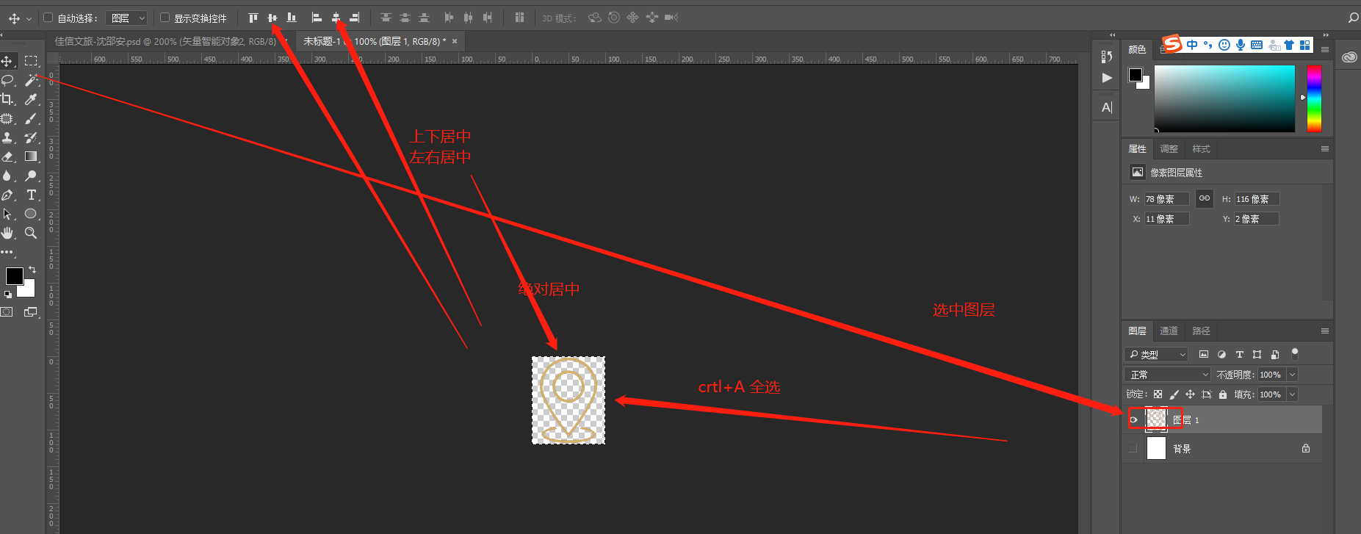1361x534 pixels.
Task: Open the Move tool preset picker arrow
Action: 29,18
